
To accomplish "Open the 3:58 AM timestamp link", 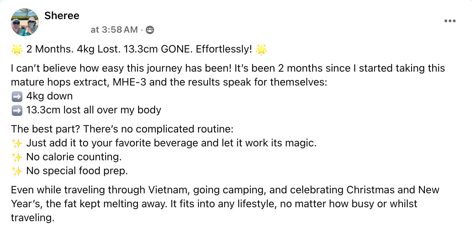I will pyautogui.click(x=114, y=30).
